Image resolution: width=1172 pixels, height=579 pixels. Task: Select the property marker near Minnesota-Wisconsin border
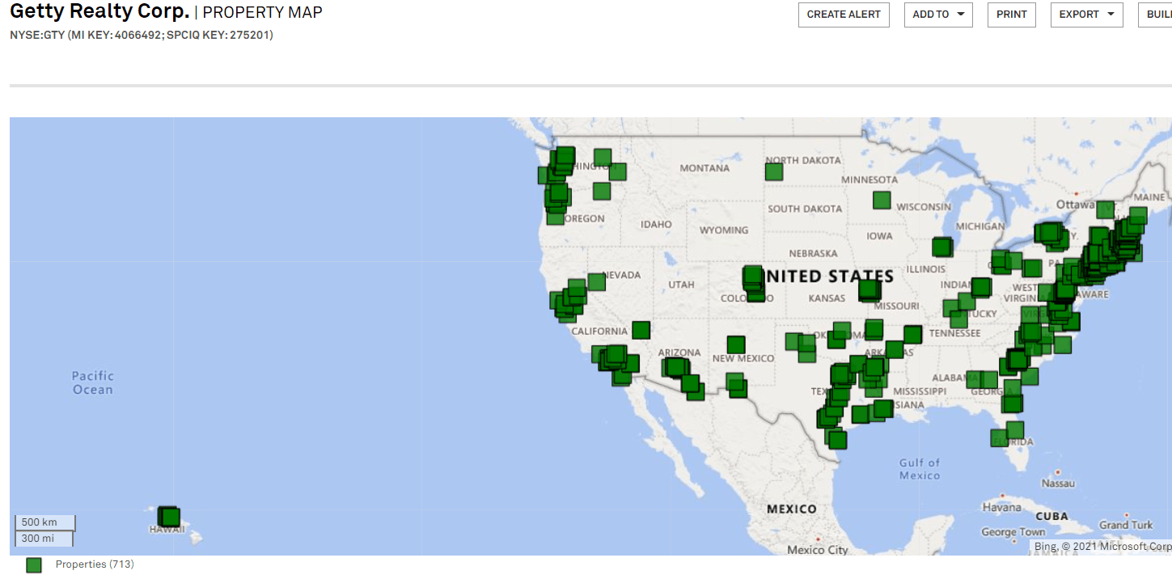coord(882,200)
